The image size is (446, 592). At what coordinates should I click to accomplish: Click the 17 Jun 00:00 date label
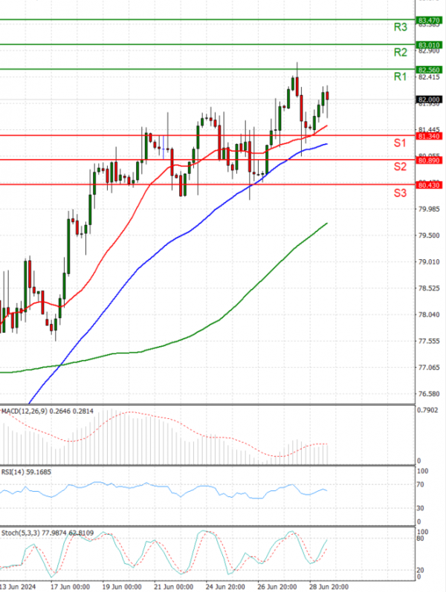(x=71, y=586)
